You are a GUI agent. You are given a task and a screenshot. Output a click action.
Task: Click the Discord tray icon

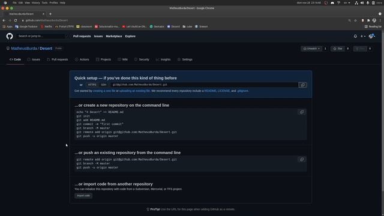pos(332,2)
